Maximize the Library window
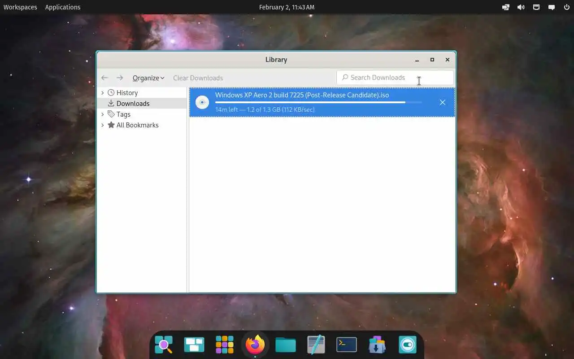This screenshot has height=359, width=574. pyautogui.click(x=432, y=60)
